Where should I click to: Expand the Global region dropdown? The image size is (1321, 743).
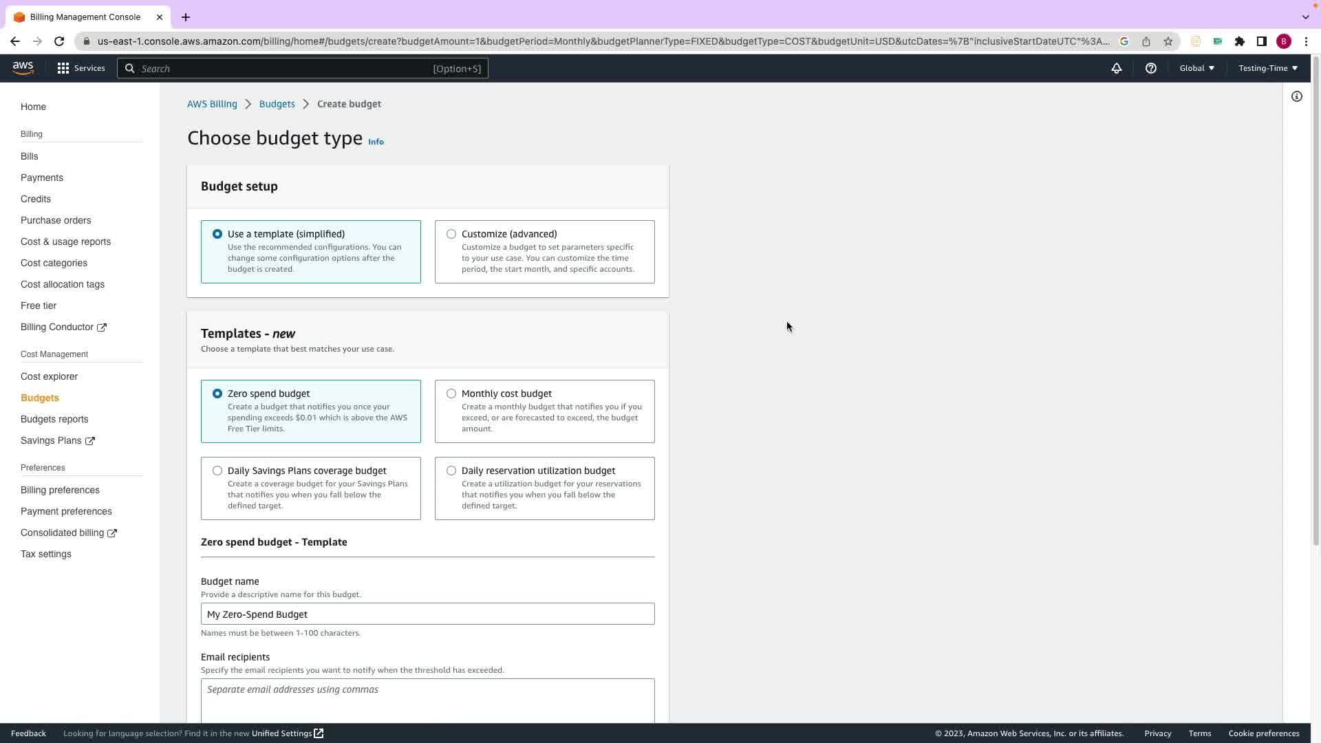tap(1196, 68)
